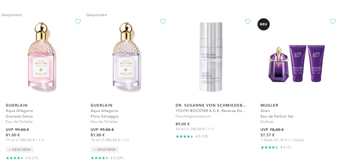View Mugler Alien gift set image
The image size is (341, 163).
pos(297,63)
